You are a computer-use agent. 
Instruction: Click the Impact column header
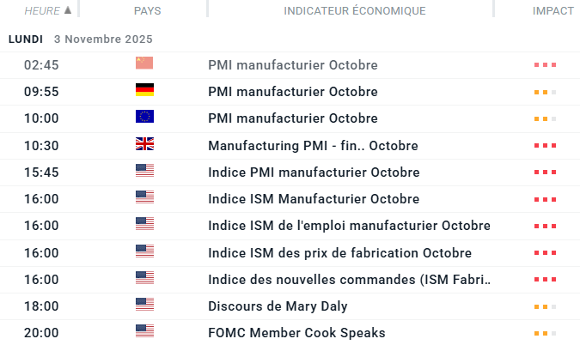click(x=553, y=11)
